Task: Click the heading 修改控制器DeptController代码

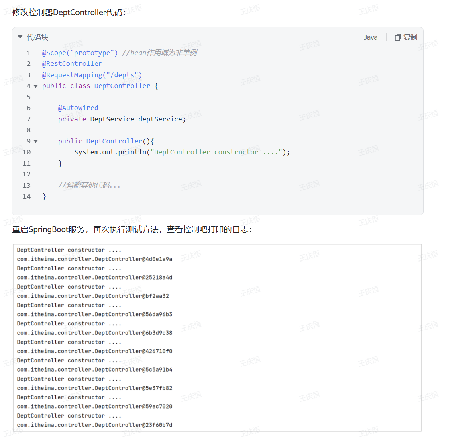Action: pos(69,12)
